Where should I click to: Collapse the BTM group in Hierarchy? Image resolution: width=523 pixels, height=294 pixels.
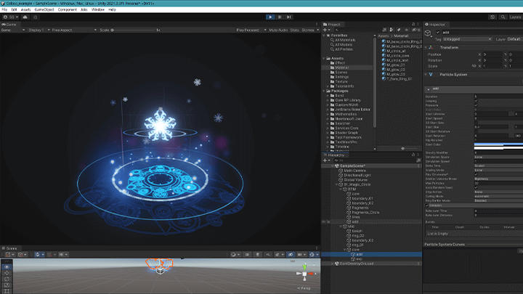click(341, 189)
